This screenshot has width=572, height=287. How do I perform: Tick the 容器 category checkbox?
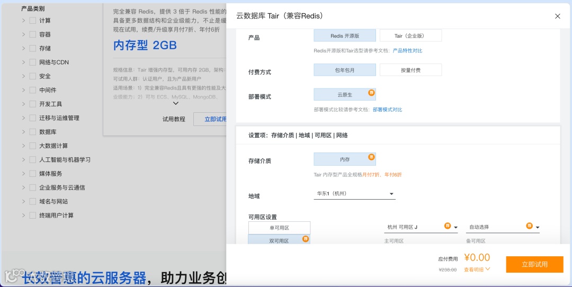point(33,34)
